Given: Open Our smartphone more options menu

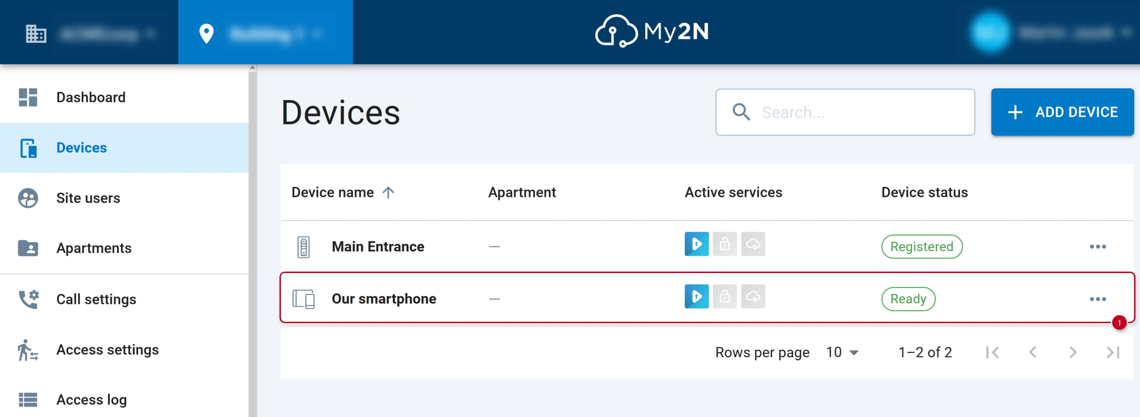Looking at the screenshot, I should (x=1098, y=299).
